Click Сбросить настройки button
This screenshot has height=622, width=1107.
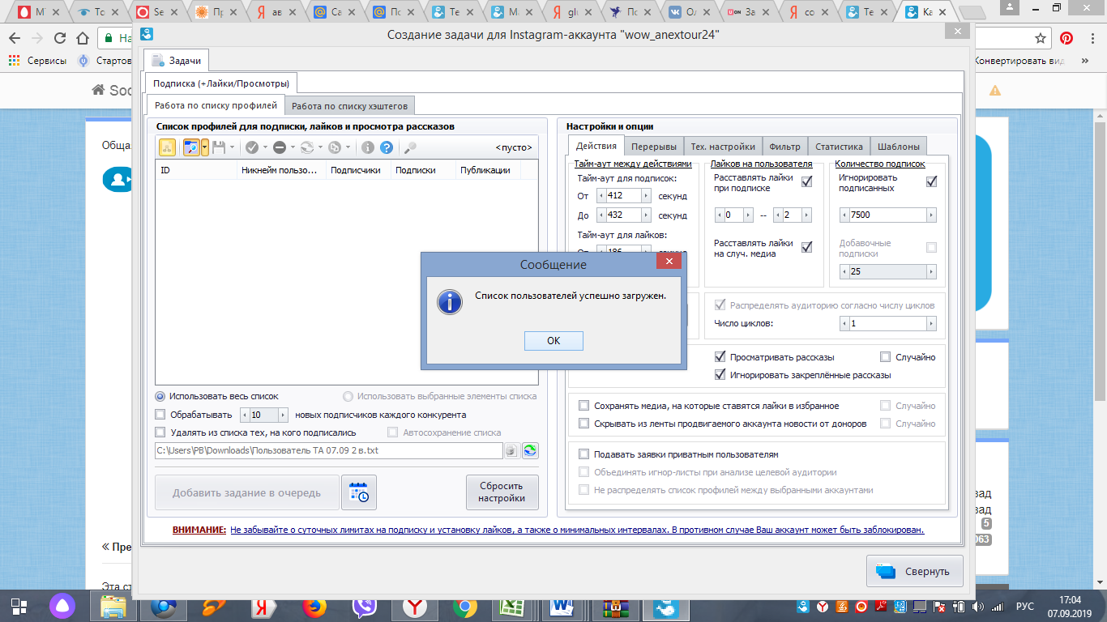[x=502, y=492]
